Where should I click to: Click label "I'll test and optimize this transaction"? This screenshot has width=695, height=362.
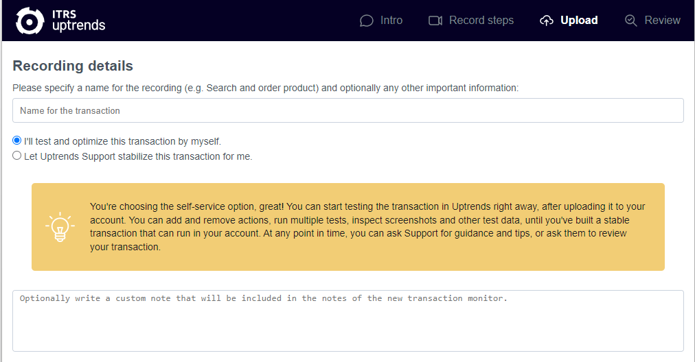tap(122, 142)
